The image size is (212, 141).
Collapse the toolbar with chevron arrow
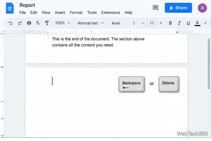point(206,23)
